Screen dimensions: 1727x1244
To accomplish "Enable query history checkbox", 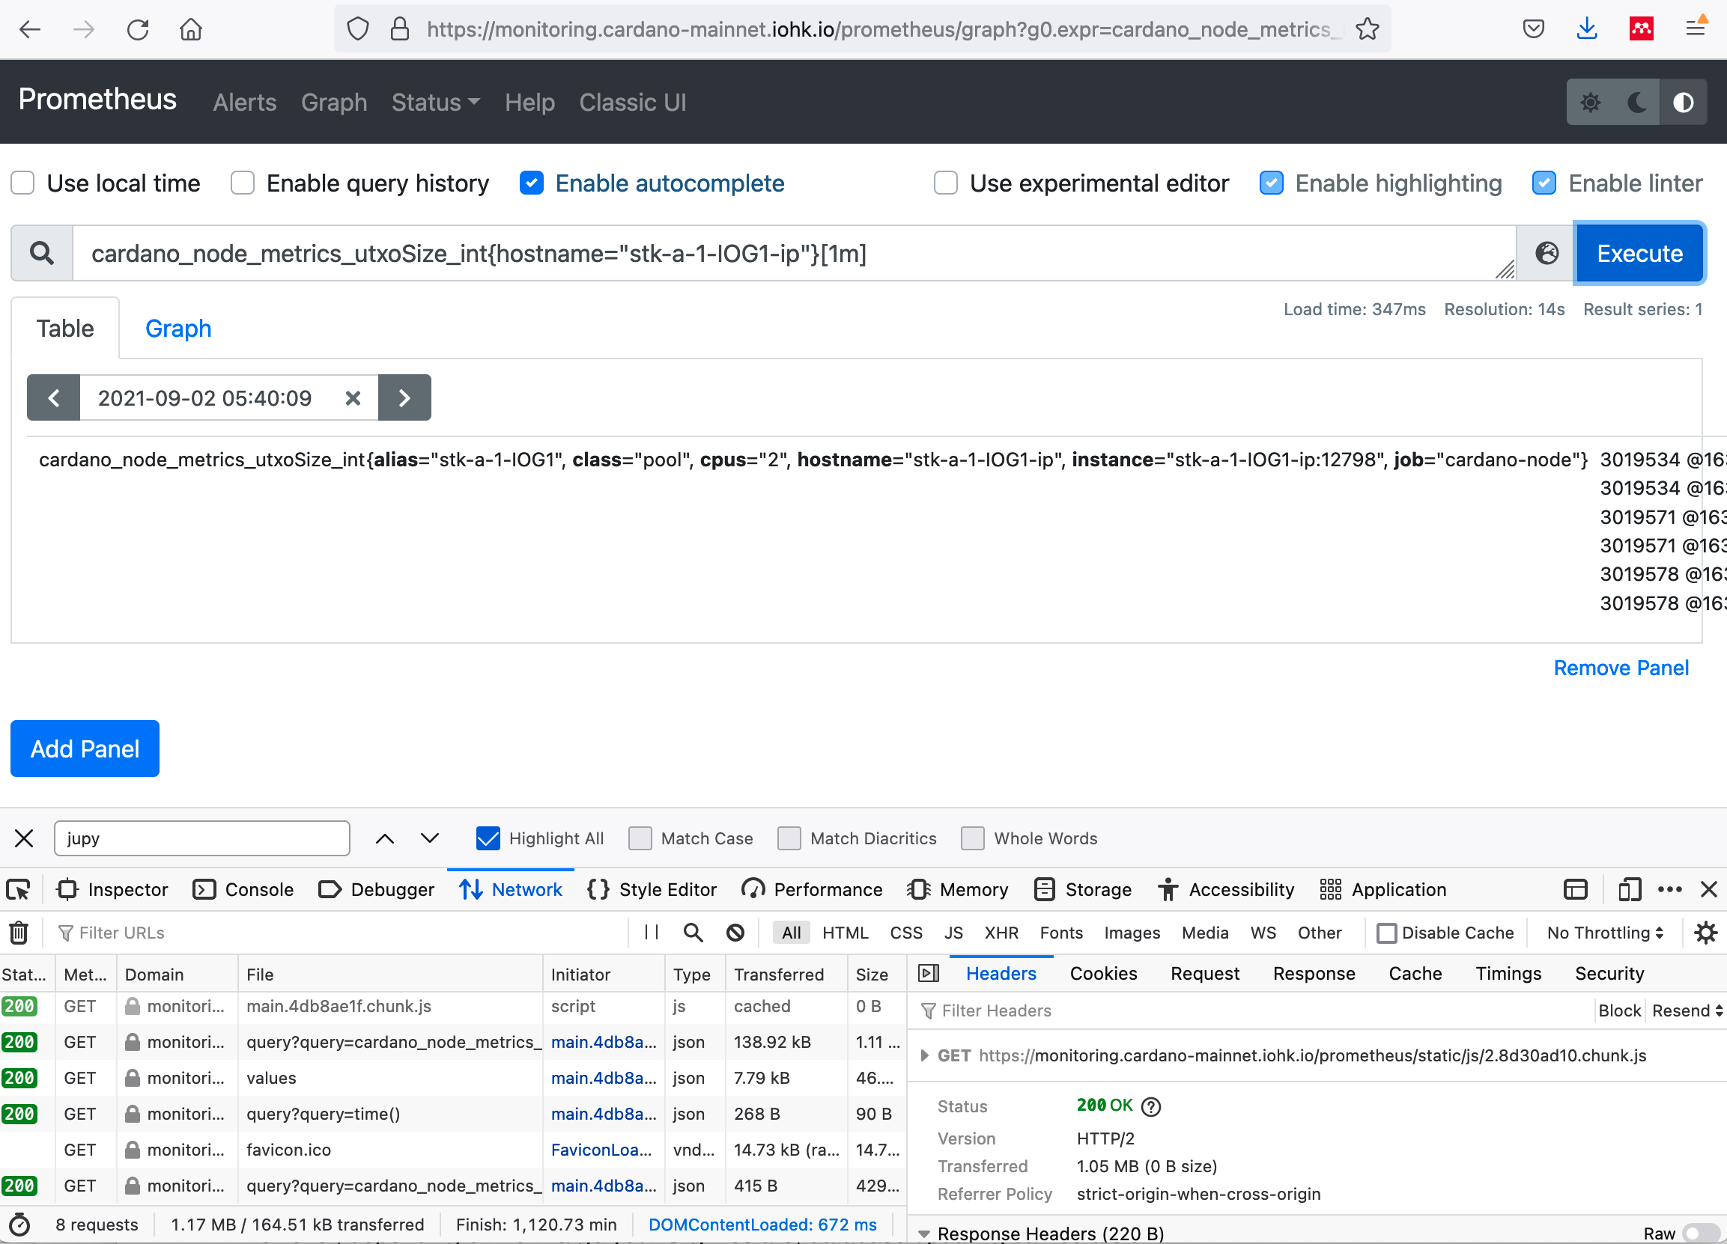I will pyautogui.click(x=242, y=183).
